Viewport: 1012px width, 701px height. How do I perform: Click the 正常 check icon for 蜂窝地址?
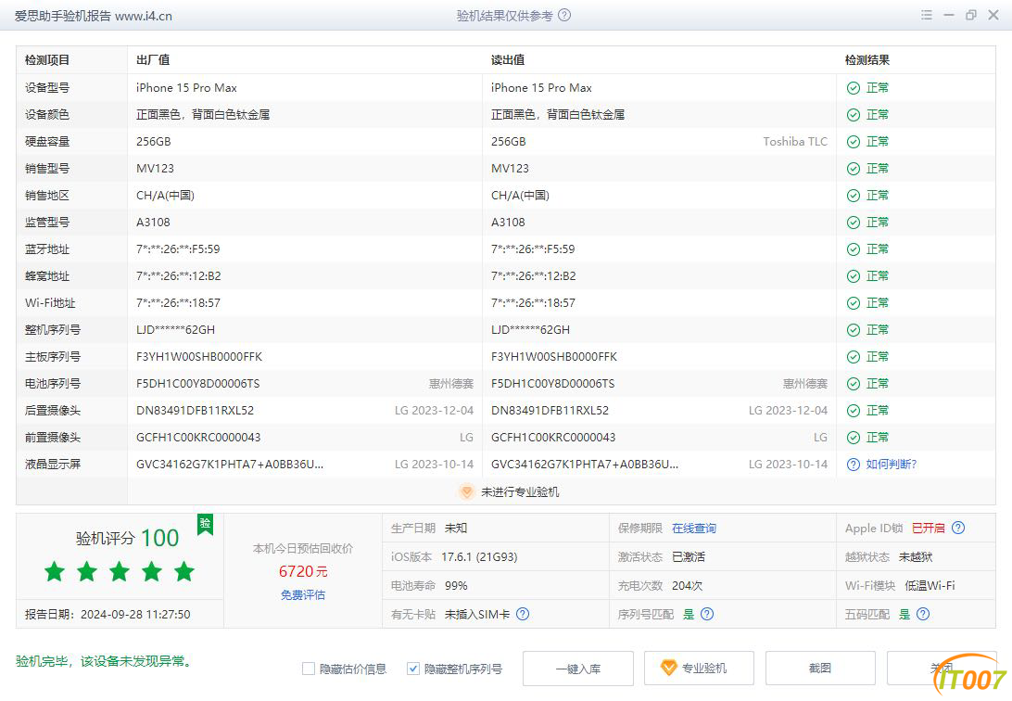pyautogui.click(x=854, y=276)
